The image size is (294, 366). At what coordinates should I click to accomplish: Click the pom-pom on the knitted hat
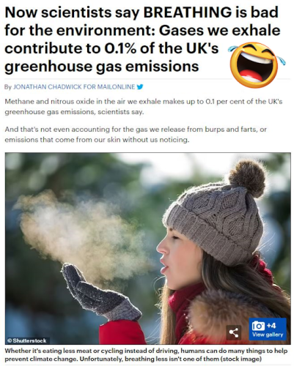point(247,178)
